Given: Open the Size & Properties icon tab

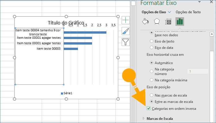Looking at the screenshot, I should click(168, 22).
